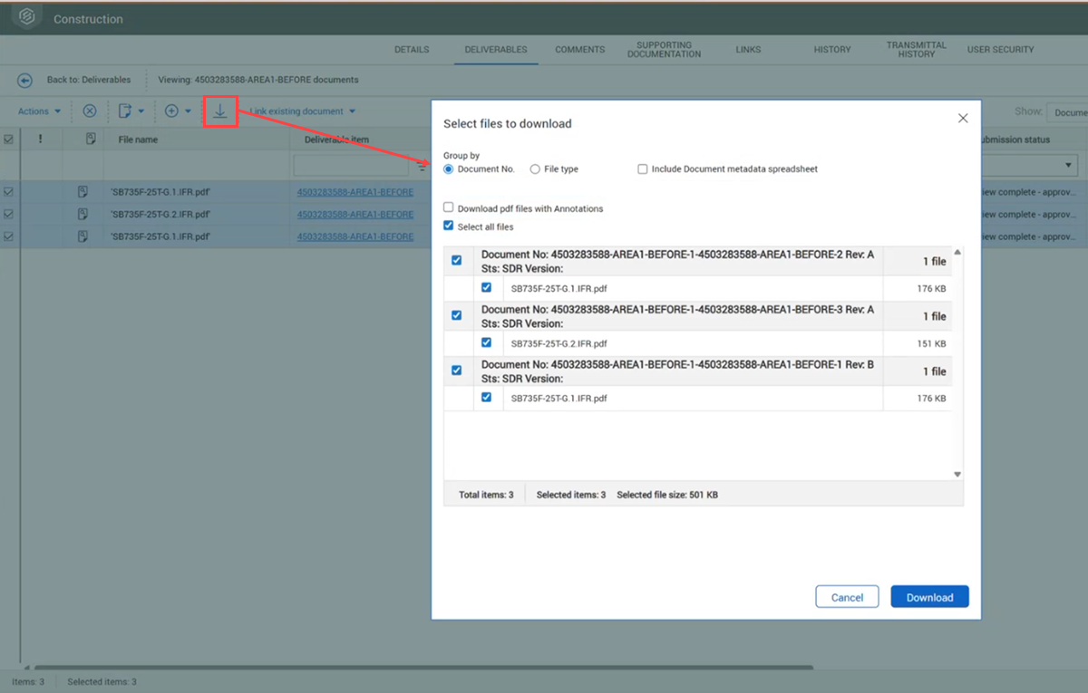Click the 151 KB file size cell

(931, 343)
